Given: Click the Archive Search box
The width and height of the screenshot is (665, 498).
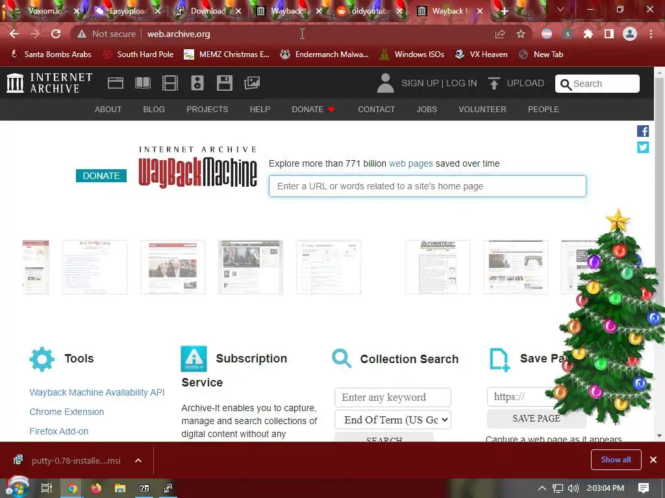Looking at the screenshot, I should coord(597,84).
